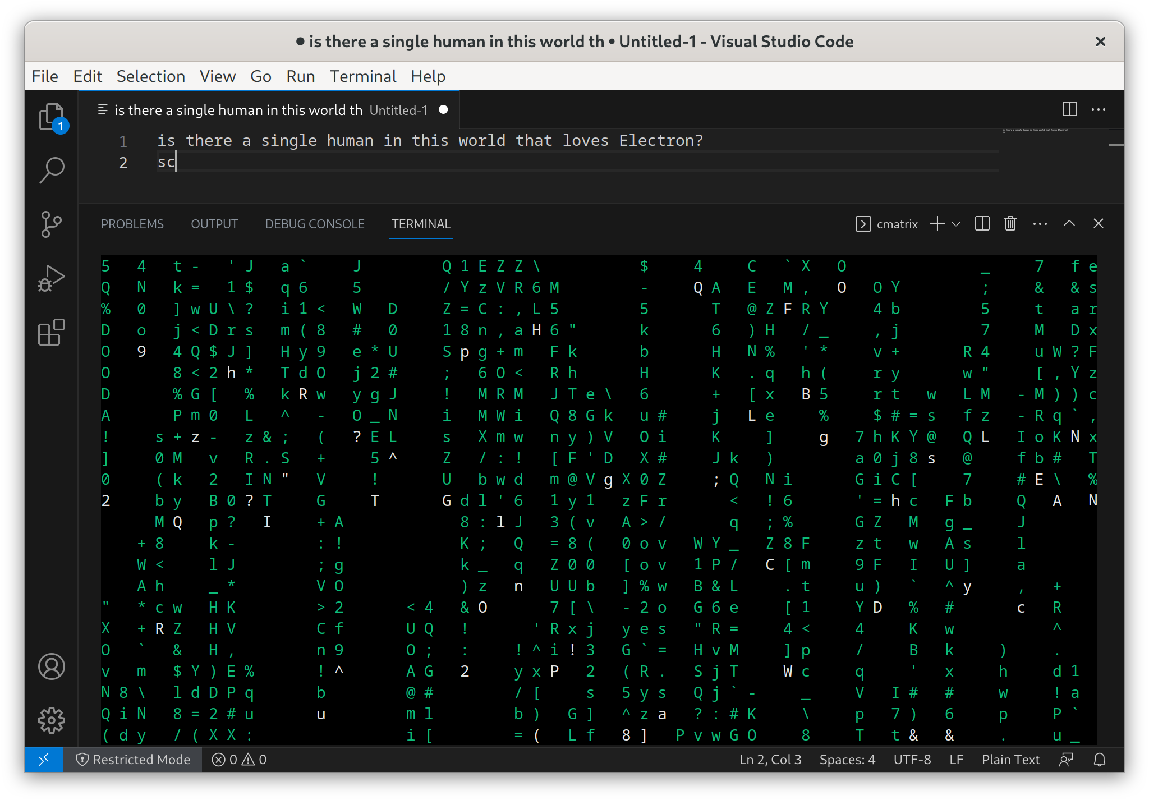Open the Terminal menu in the menu bar
The height and width of the screenshot is (800, 1149).
coord(362,76)
